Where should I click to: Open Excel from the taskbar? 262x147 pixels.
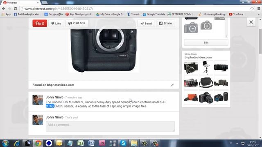tap(81, 143)
